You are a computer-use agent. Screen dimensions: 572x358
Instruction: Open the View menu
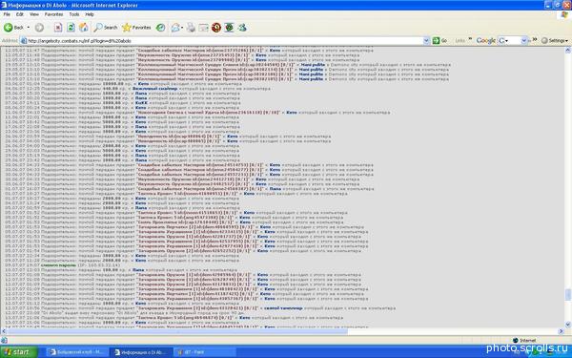[34, 14]
